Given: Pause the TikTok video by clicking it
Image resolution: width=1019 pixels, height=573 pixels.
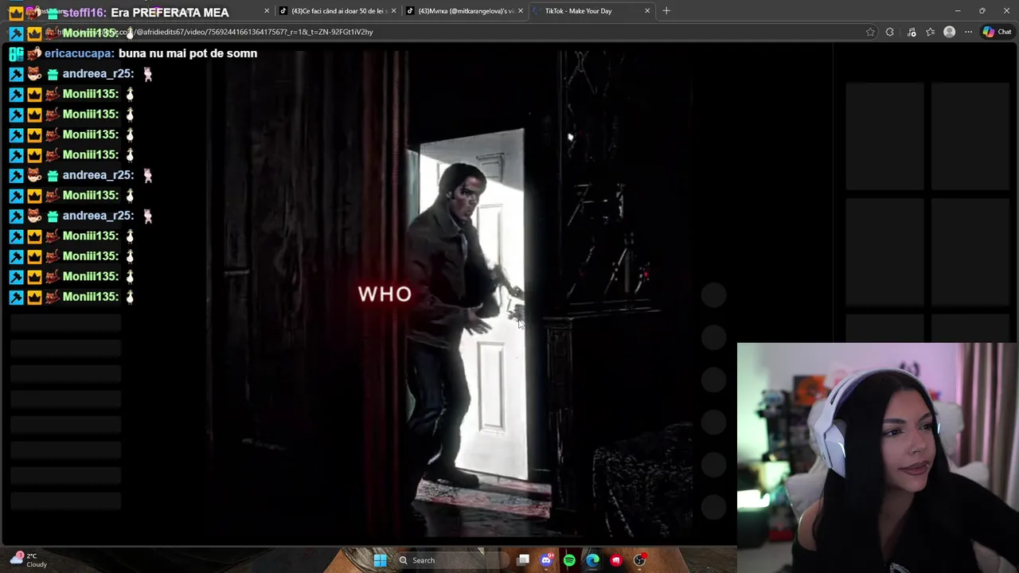Looking at the screenshot, I should click(450, 294).
